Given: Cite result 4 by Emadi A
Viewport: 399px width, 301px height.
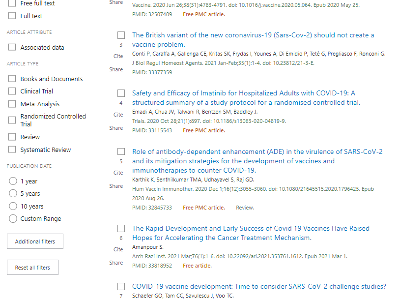Looking at the screenshot, I should coord(118,115).
